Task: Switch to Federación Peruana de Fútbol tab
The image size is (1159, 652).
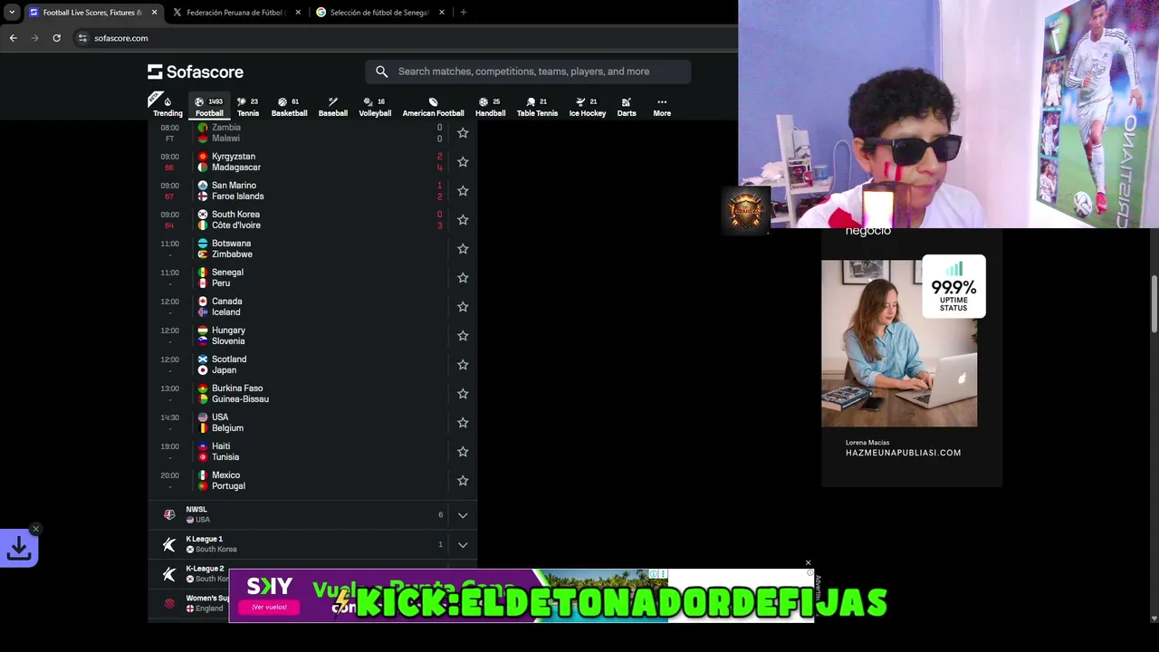Action: (x=235, y=13)
